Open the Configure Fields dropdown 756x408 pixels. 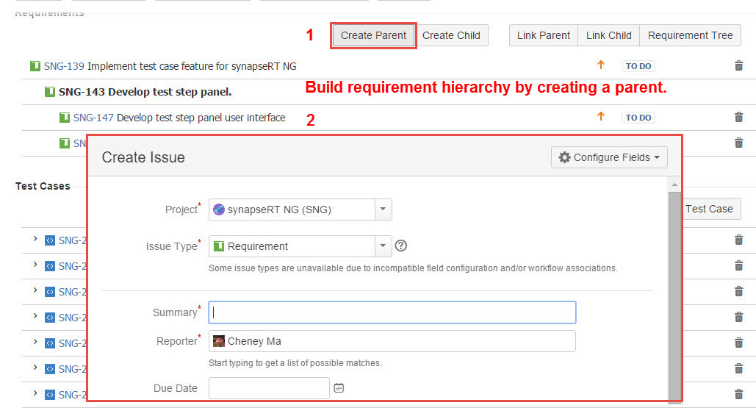pyautogui.click(x=609, y=157)
